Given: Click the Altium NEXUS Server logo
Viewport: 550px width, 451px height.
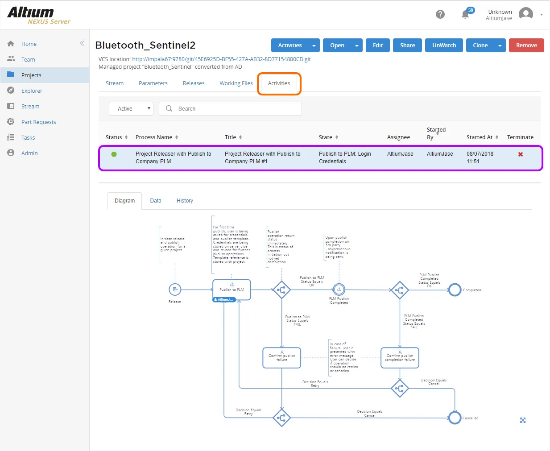Looking at the screenshot, I should click(x=39, y=15).
